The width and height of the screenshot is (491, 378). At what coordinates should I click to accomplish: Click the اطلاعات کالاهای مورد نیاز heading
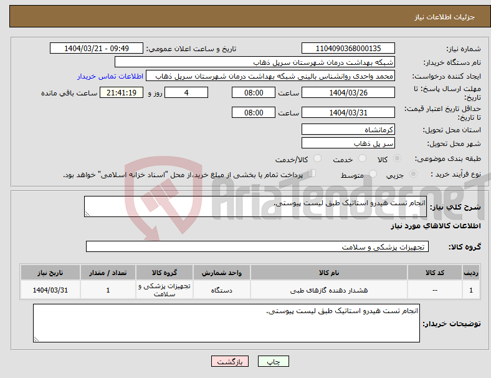pos(436,226)
